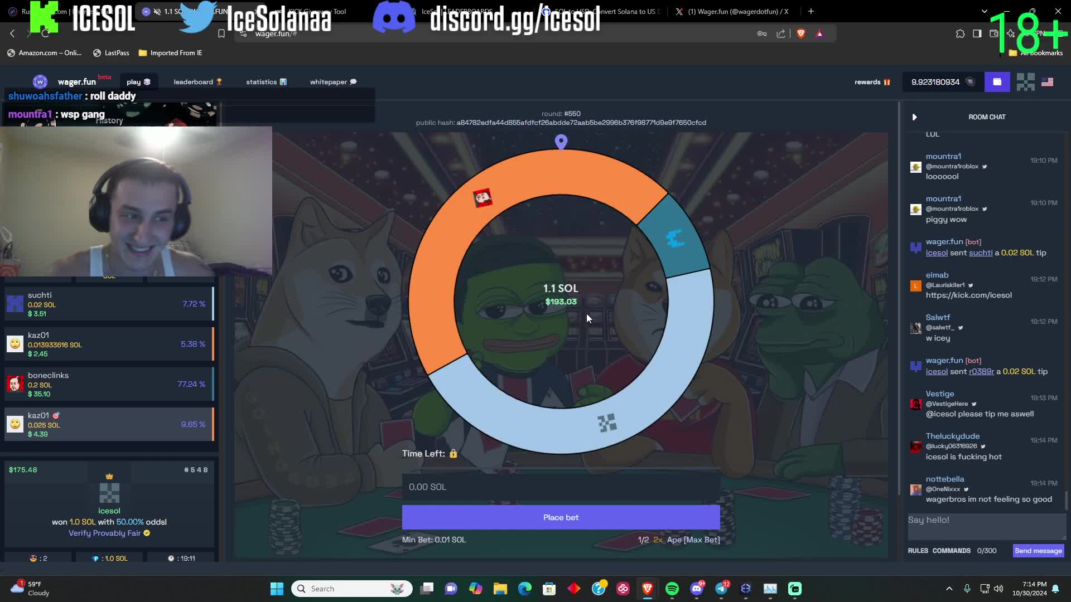
Task: Open File Explorer from the taskbar
Action: click(x=500, y=589)
